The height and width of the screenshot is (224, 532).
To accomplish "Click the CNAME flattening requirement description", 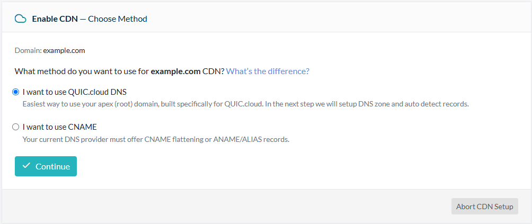I will tap(156, 140).
